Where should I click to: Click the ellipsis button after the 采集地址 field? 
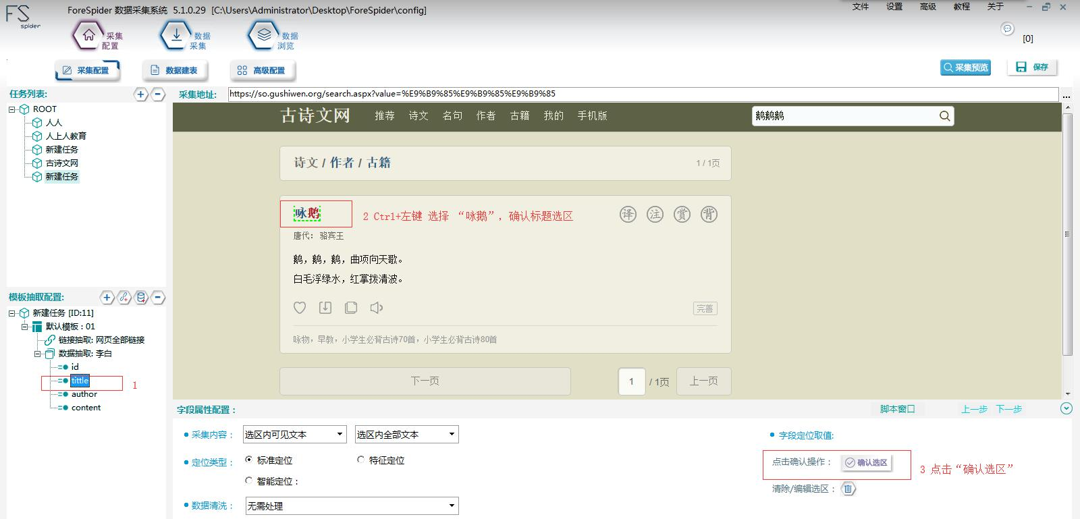(x=1066, y=95)
